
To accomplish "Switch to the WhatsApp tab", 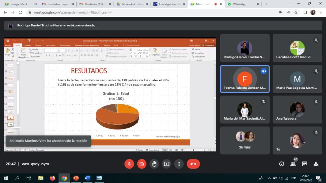I will tap(239, 4).
